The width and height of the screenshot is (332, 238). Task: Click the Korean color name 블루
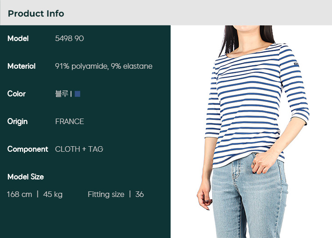coord(62,94)
